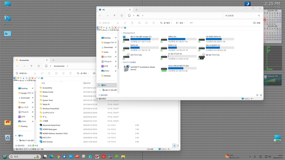Open Recycle Bin desktop icon
Image resolution: width=285 pixels, height=160 pixels.
coord(8,139)
